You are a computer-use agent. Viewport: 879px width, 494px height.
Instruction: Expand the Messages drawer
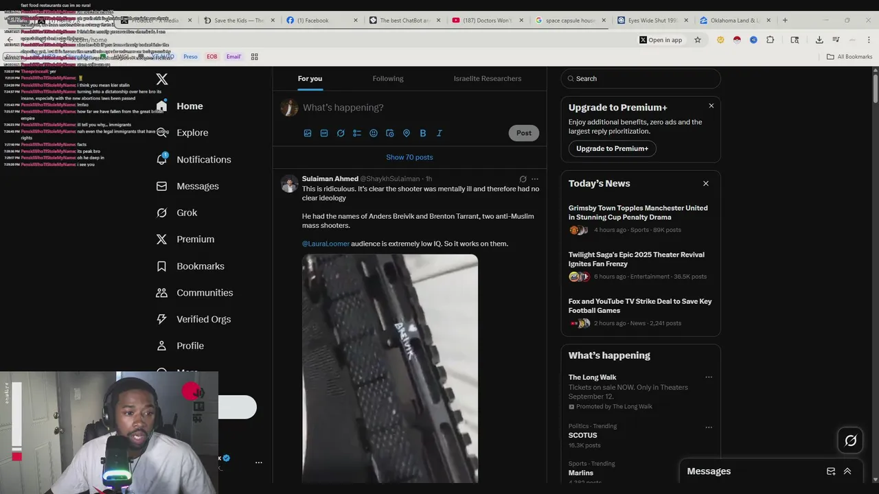pyautogui.click(x=847, y=471)
